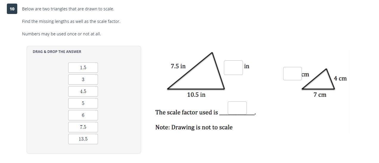This screenshot has width=379, height=163.
Task: Click the empty box beside "in"
Action: coord(233,68)
